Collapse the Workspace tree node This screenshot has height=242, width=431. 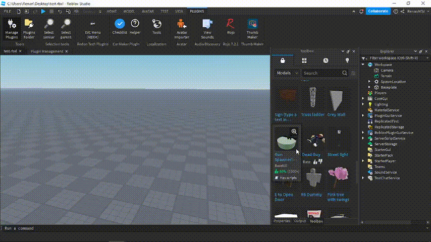click(363, 65)
